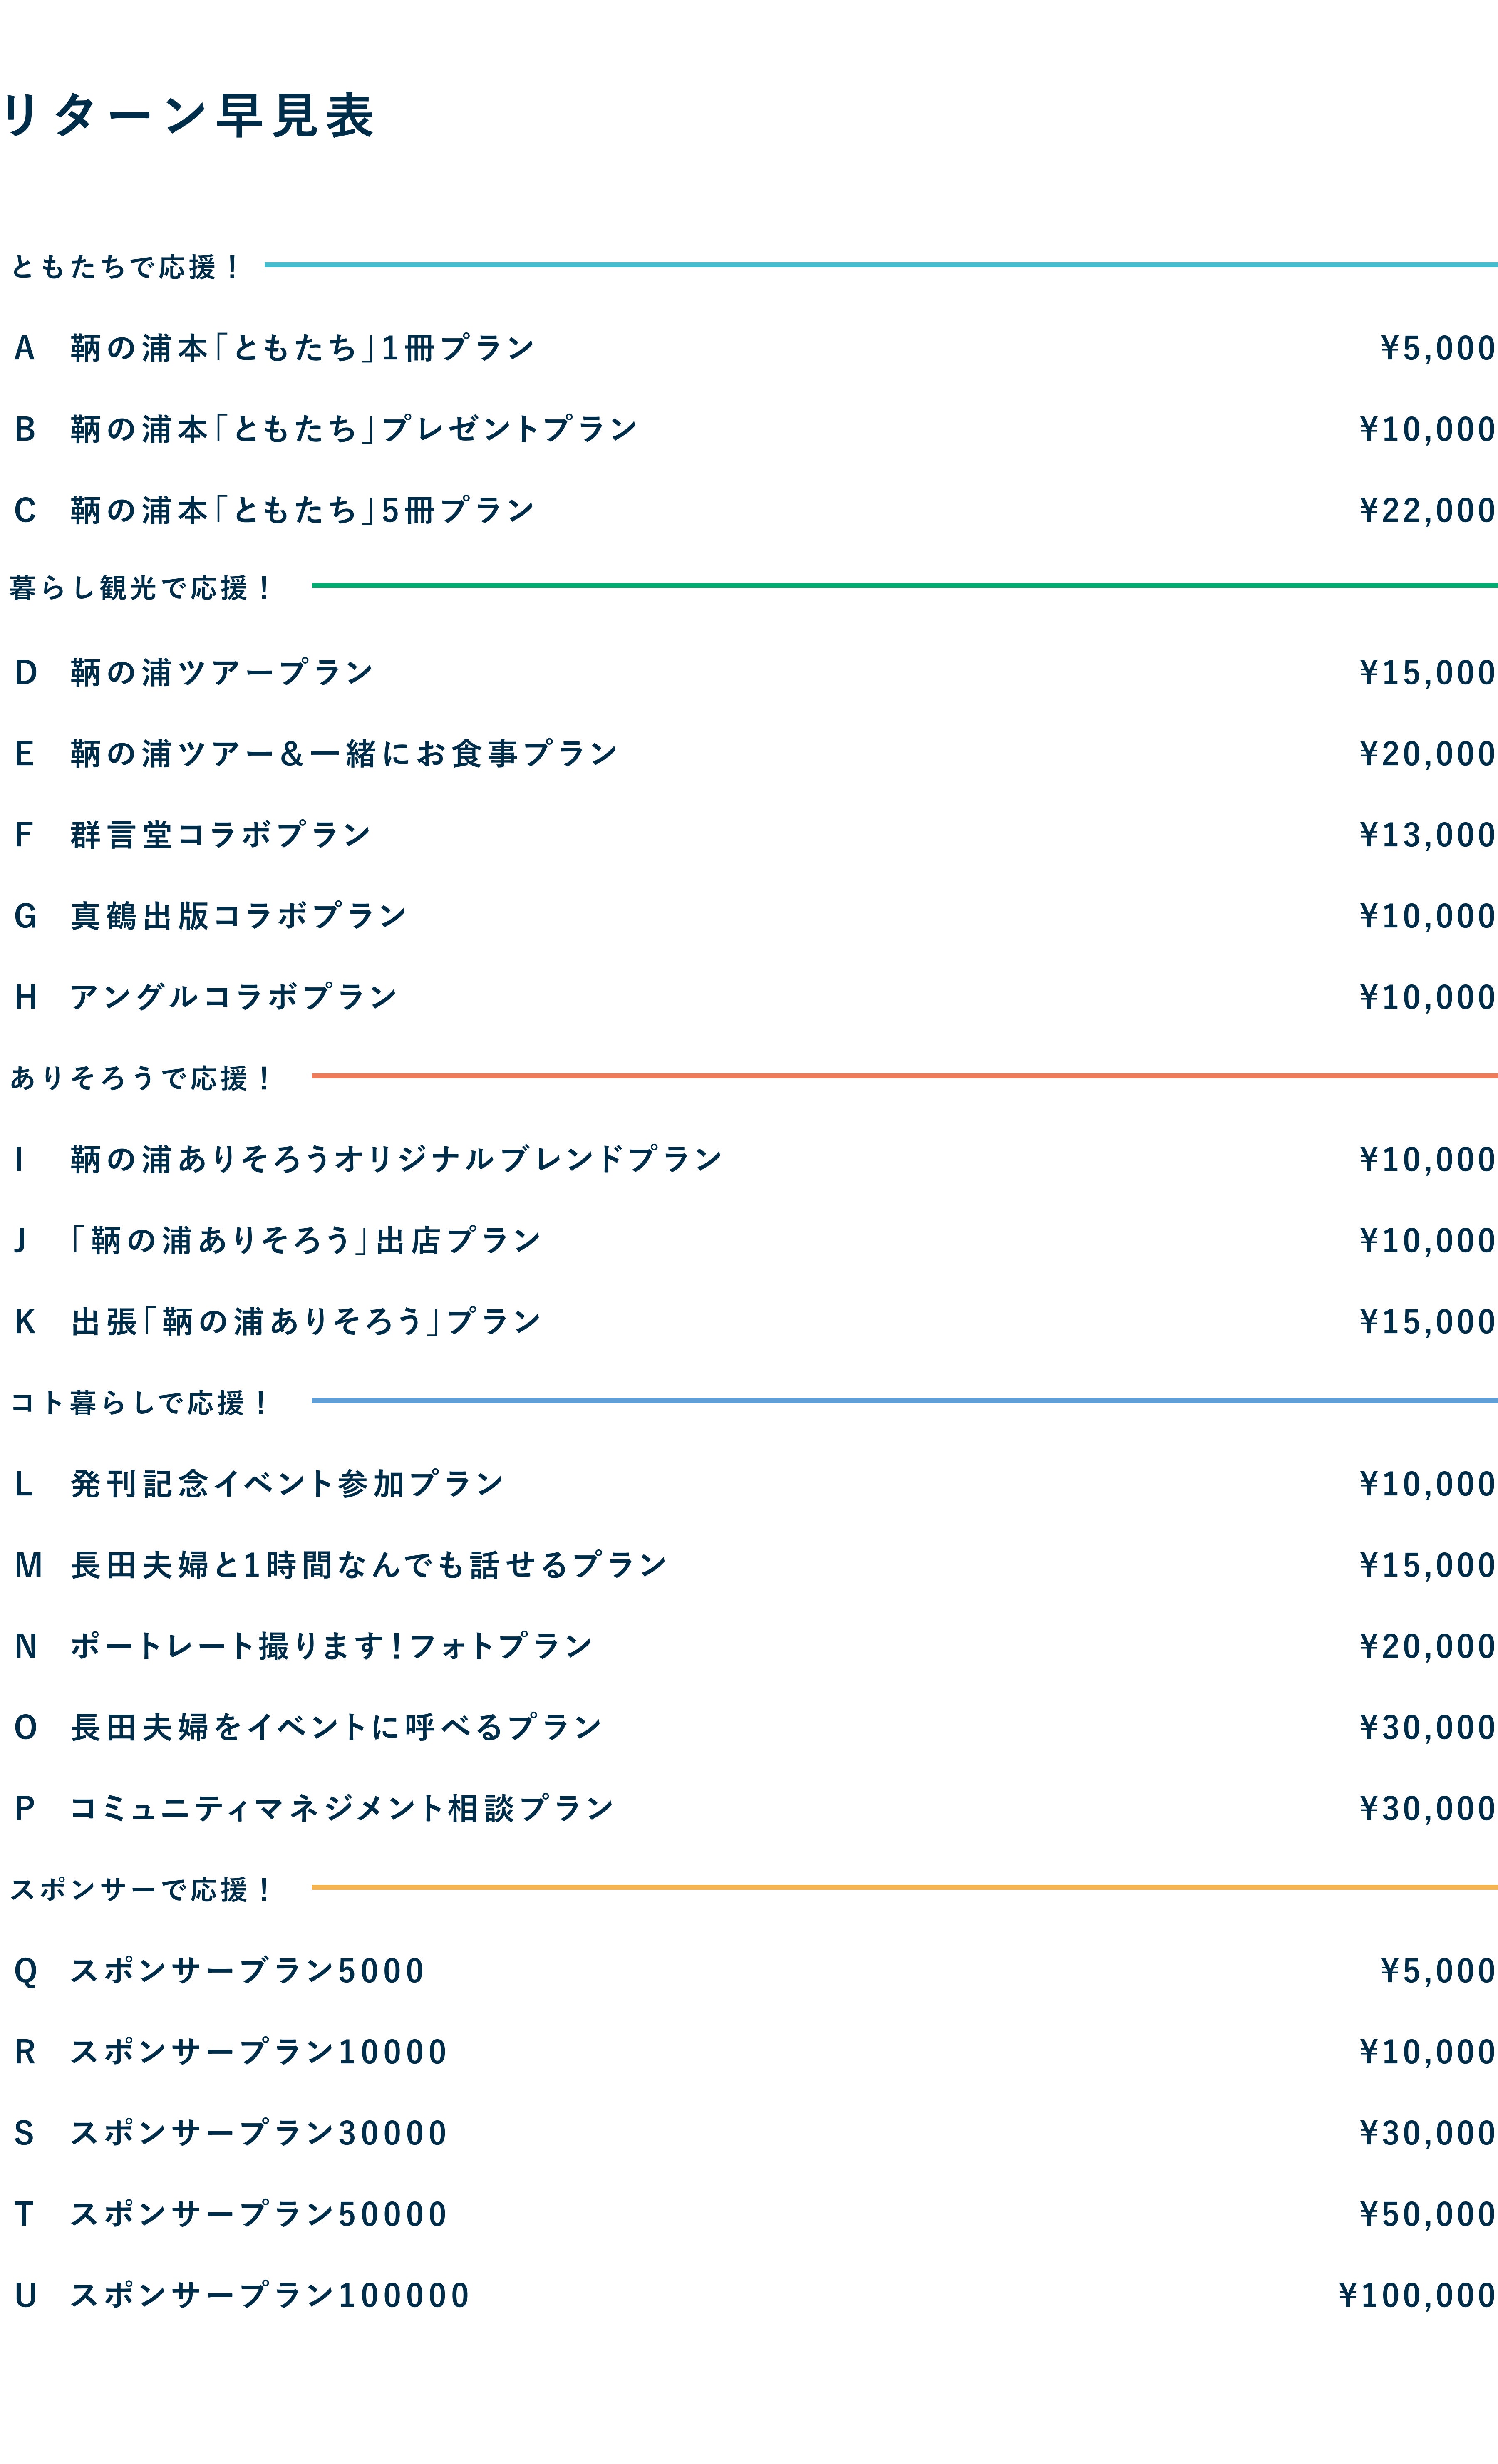Click the ¥22,000 price of plan C
This screenshot has width=1498, height=2464.
click(1427, 510)
